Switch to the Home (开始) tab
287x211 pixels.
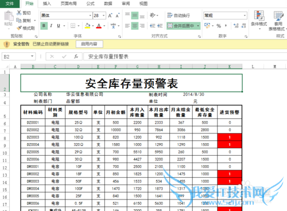tap(29, 3)
